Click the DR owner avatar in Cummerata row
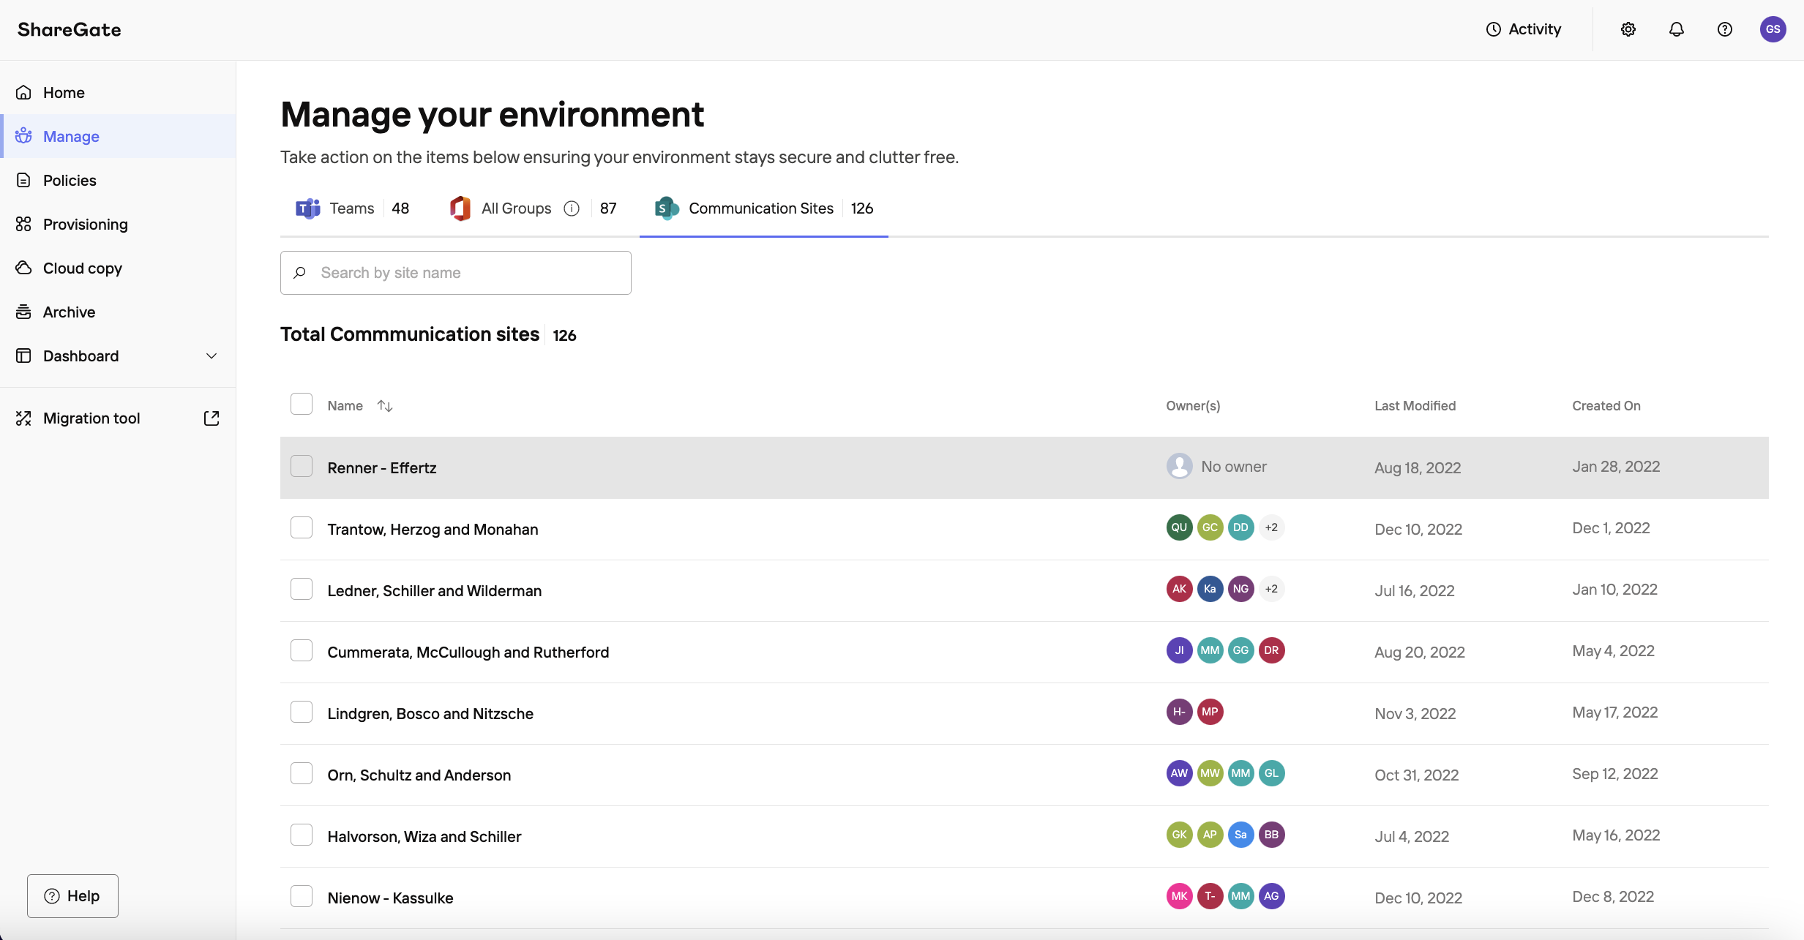Screen dimensions: 1804x940 [1271, 650]
